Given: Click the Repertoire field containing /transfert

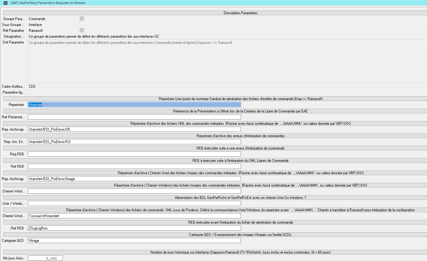Looking at the screenshot, I should 134,105.
